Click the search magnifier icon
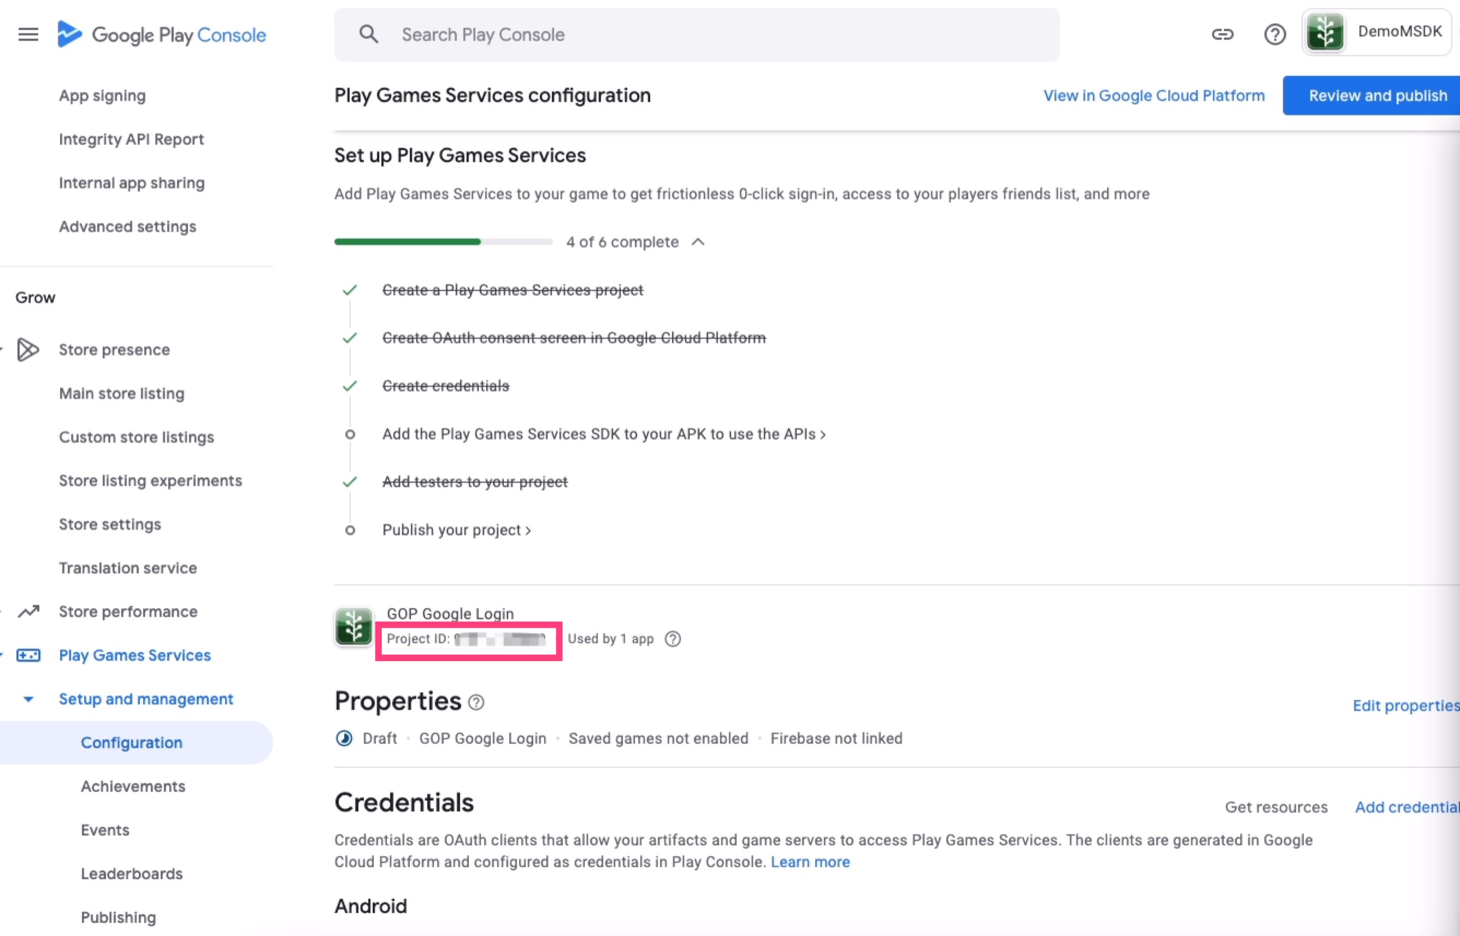Screen dimensions: 1460x936 pyautogui.click(x=368, y=34)
